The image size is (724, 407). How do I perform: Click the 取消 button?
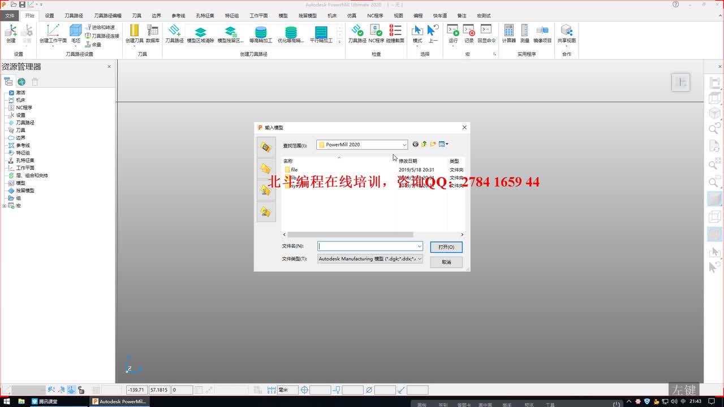pyautogui.click(x=446, y=262)
